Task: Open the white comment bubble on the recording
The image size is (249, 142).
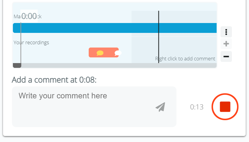Action: (118, 53)
